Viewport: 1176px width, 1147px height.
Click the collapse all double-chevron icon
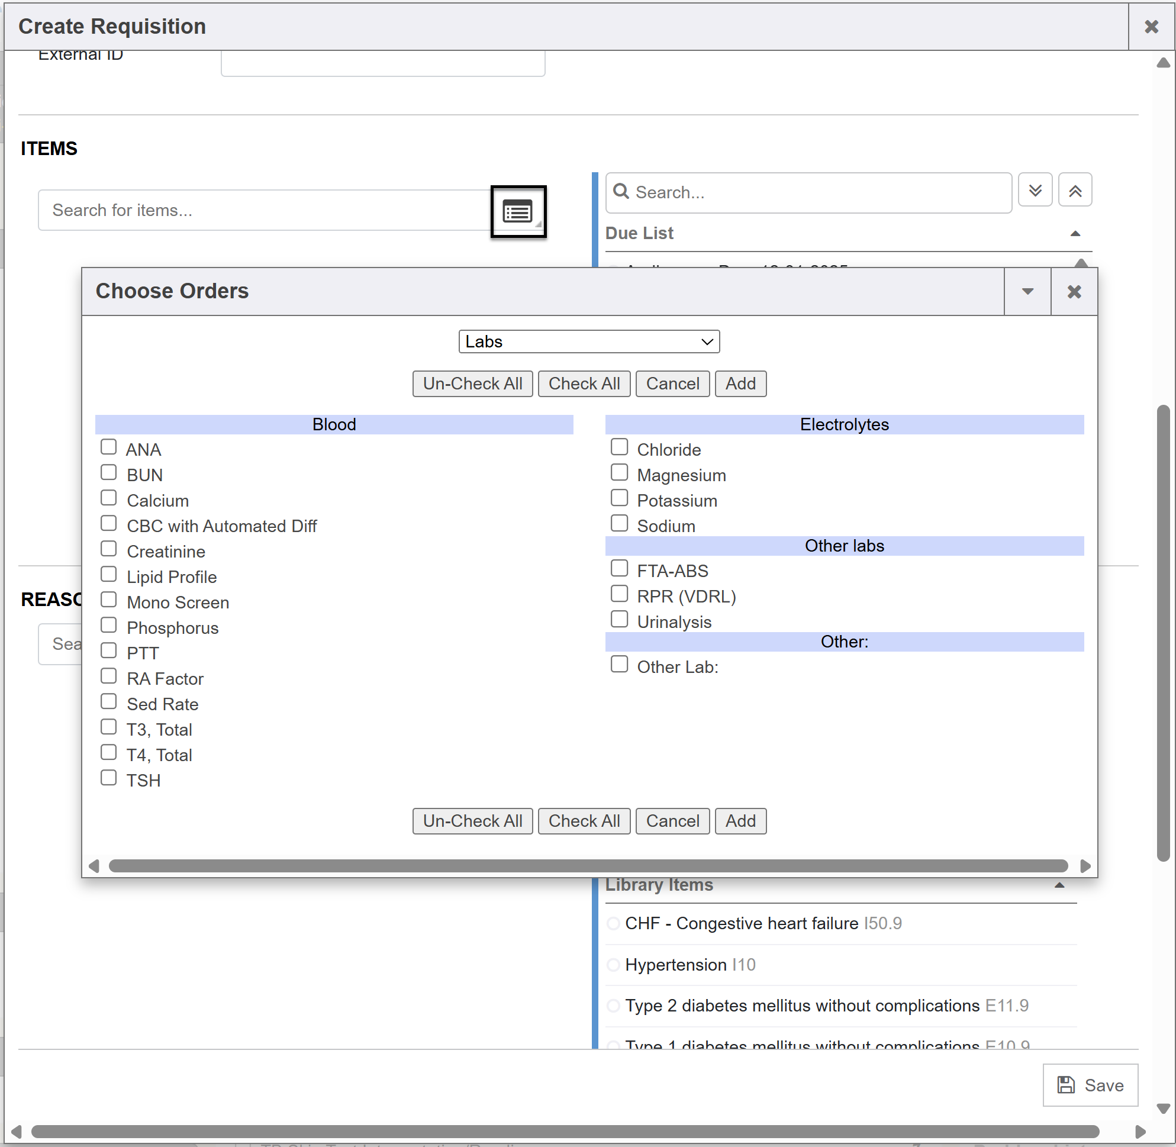click(1074, 191)
